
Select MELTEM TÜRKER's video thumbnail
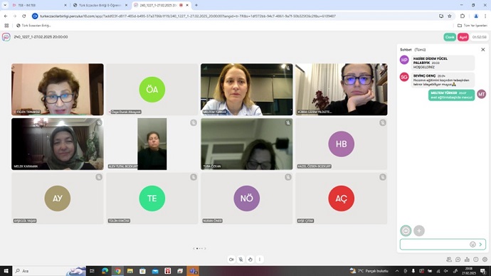tap(247, 90)
